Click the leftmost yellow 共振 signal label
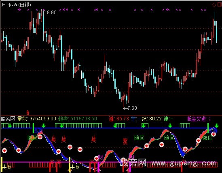This screenshot has height=173, width=222. click(x=6, y=167)
